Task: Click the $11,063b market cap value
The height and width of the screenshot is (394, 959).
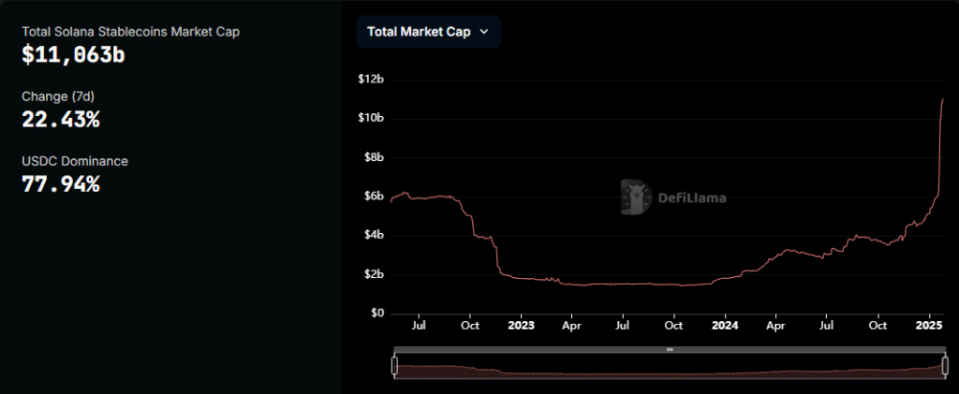Action: (x=74, y=54)
